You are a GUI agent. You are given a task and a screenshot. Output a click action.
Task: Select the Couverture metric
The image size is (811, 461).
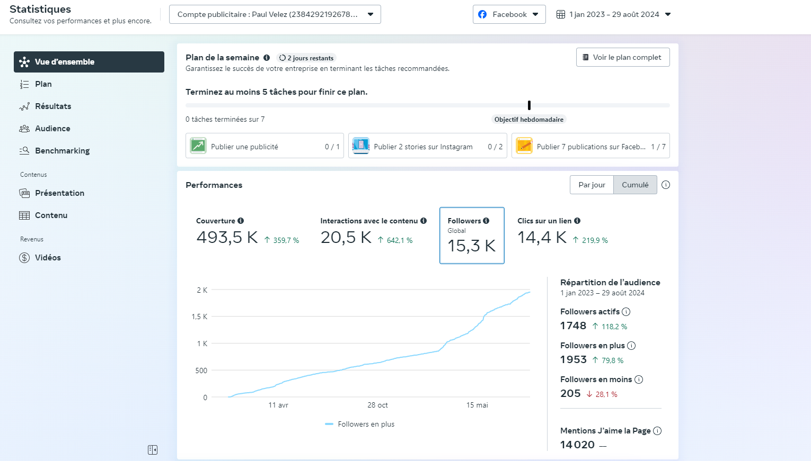click(248, 232)
